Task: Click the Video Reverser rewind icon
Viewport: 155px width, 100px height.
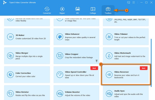Action: pyautogui.click(x=109, y=75)
